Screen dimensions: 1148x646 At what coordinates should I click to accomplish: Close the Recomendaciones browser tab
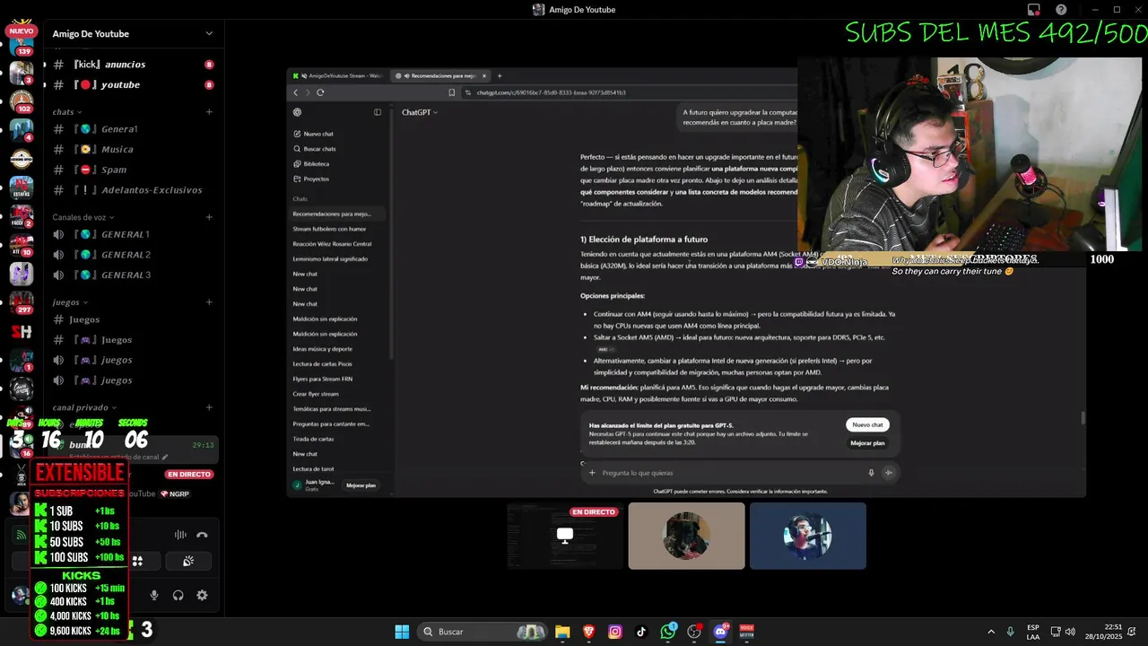[484, 76]
